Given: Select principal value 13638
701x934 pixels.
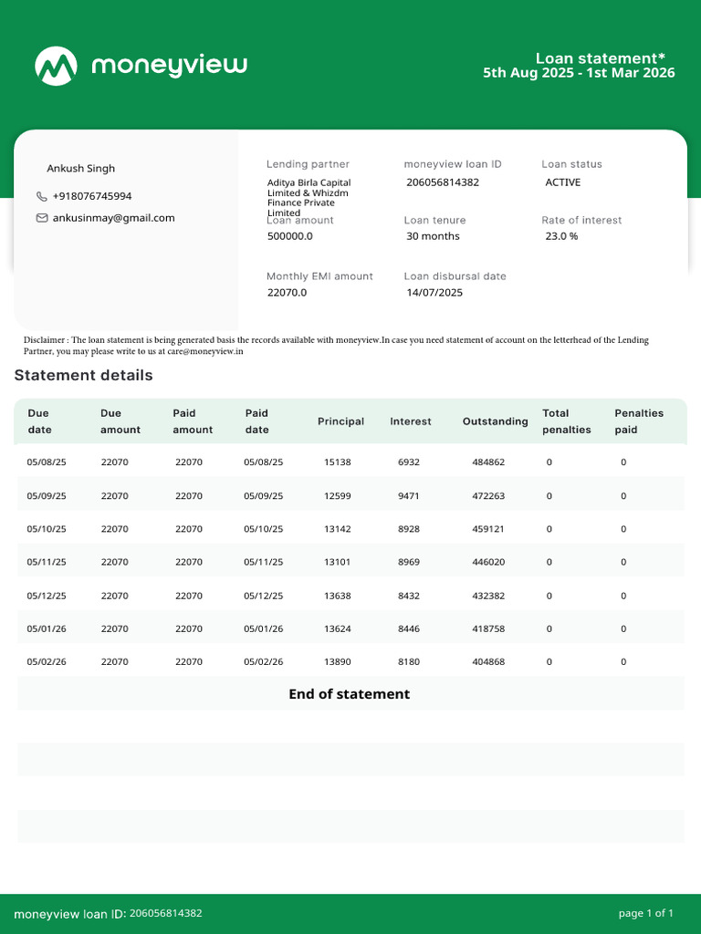Looking at the screenshot, I should click(338, 596).
